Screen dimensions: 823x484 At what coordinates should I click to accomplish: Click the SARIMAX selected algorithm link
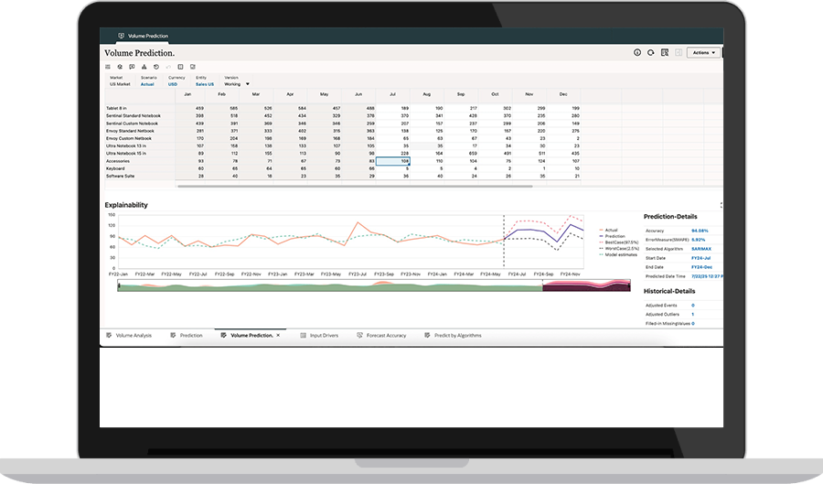701,248
